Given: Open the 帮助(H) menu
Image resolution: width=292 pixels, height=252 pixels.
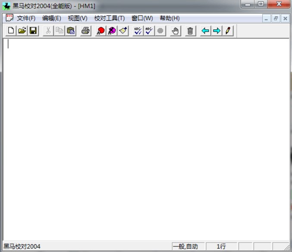Looking at the screenshot, I should pos(170,18).
